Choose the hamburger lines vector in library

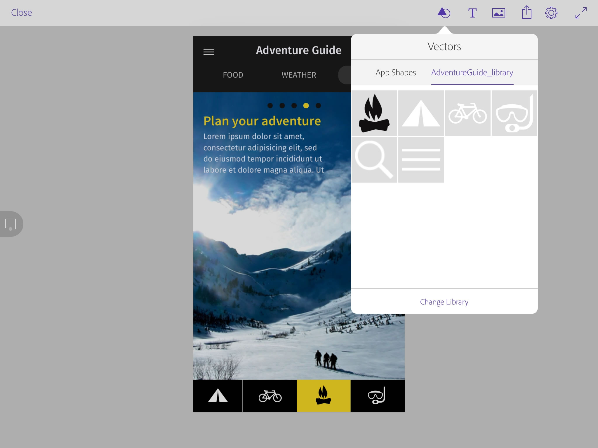pyautogui.click(x=421, y=160)
